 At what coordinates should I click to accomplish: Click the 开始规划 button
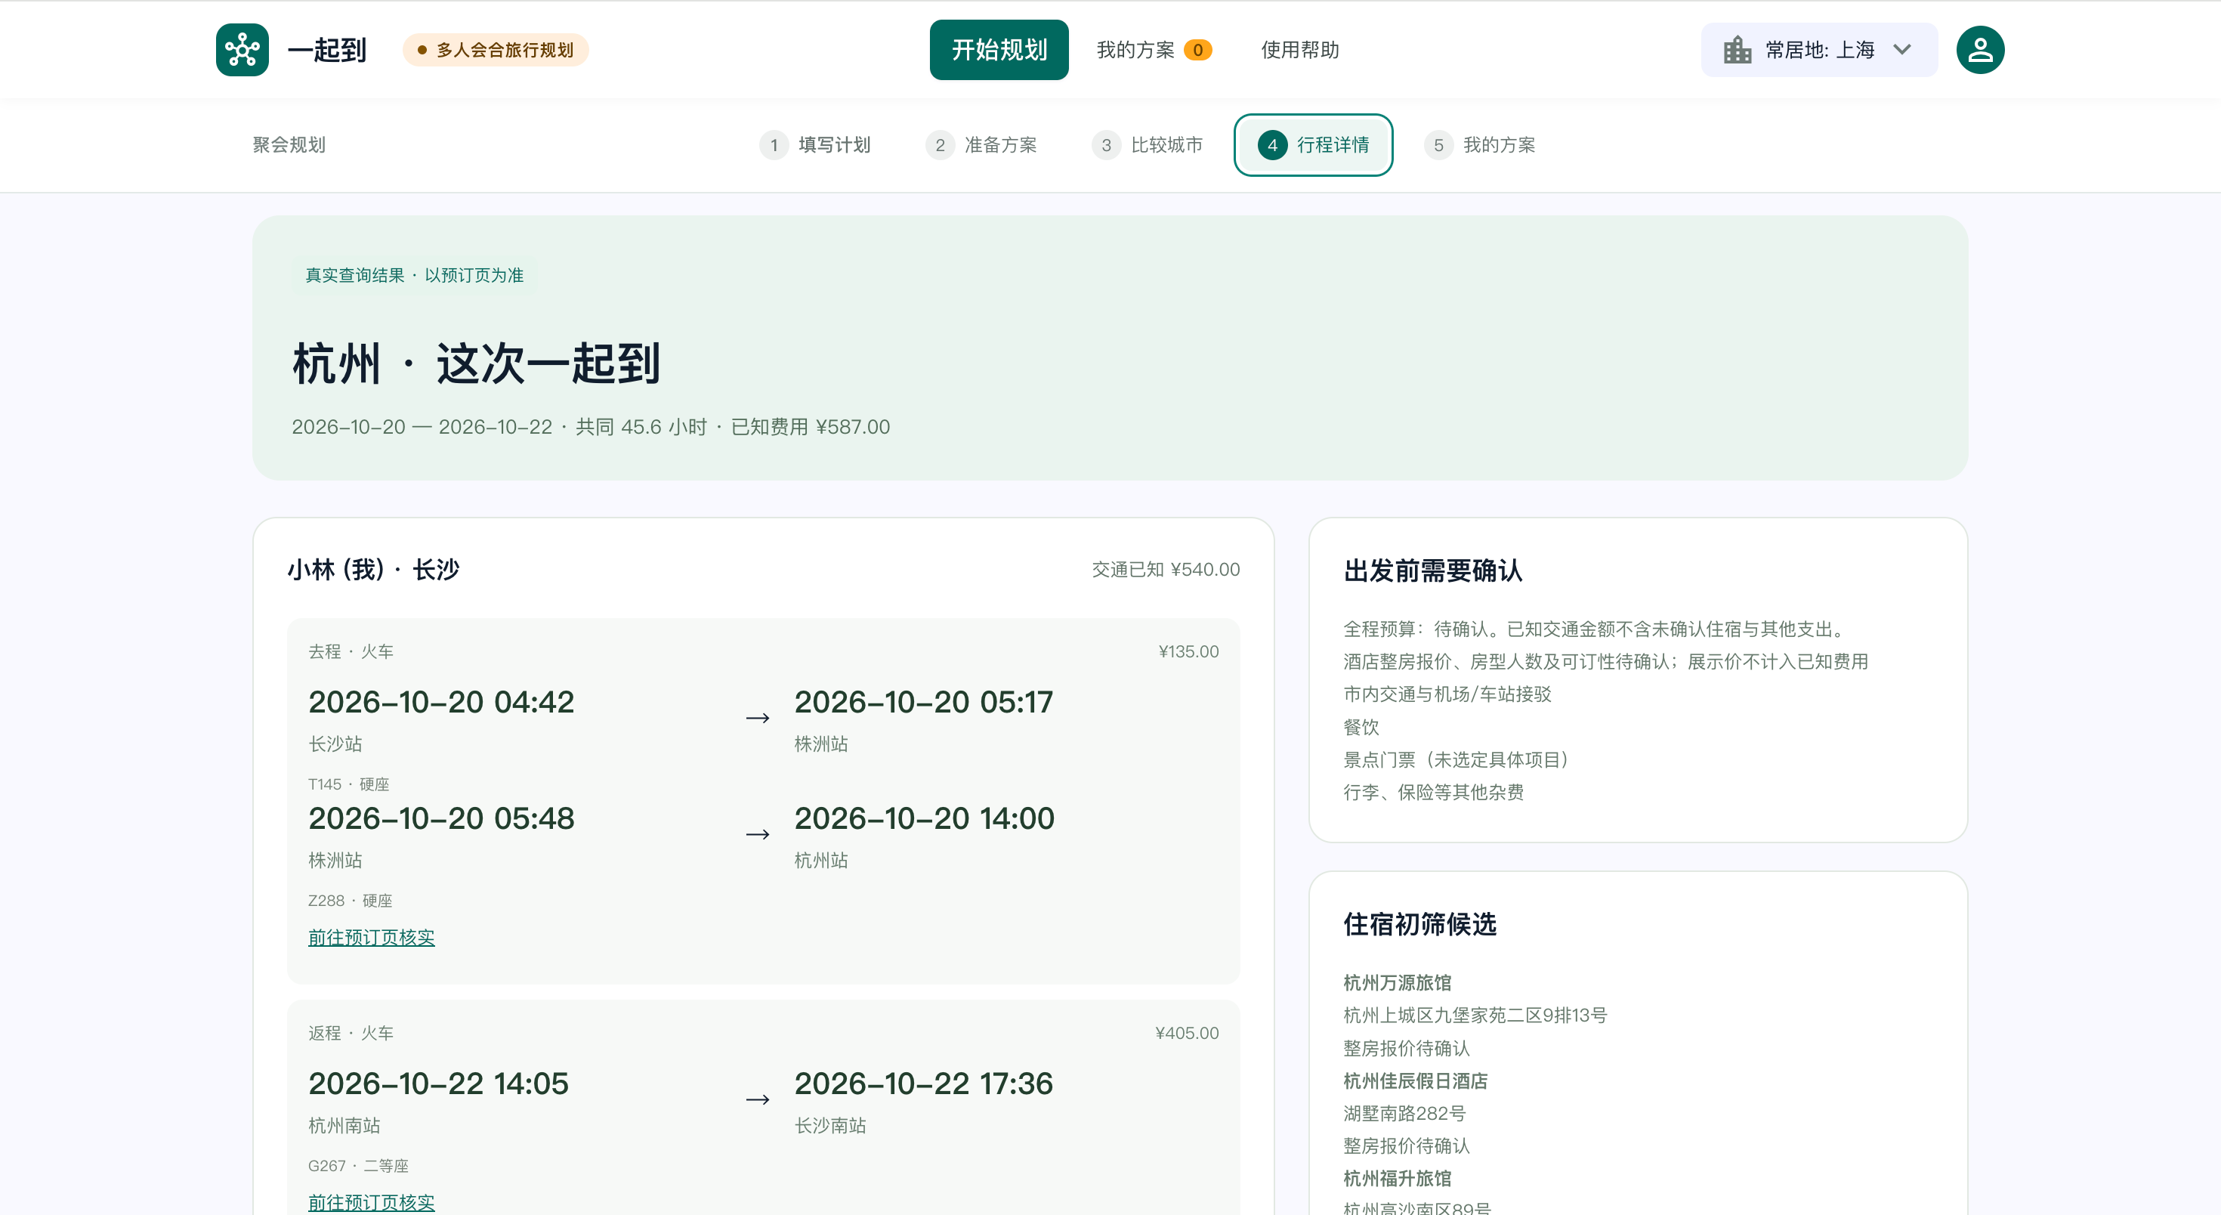999,50
